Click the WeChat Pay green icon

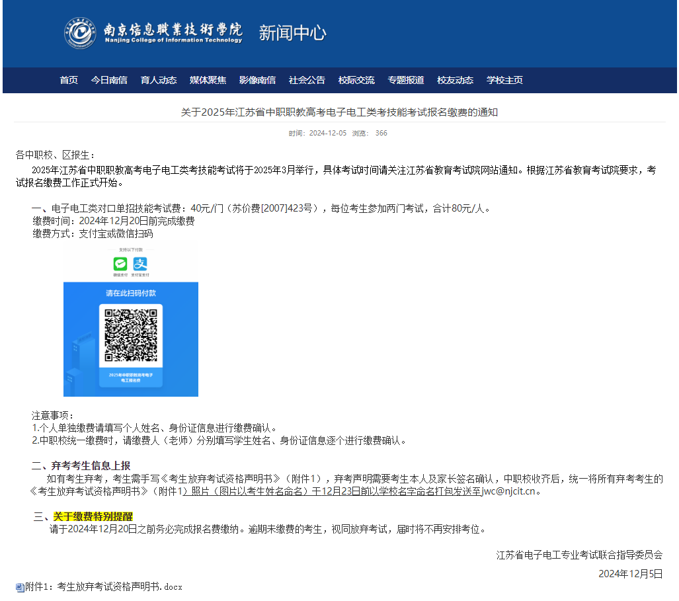(120, 263)
